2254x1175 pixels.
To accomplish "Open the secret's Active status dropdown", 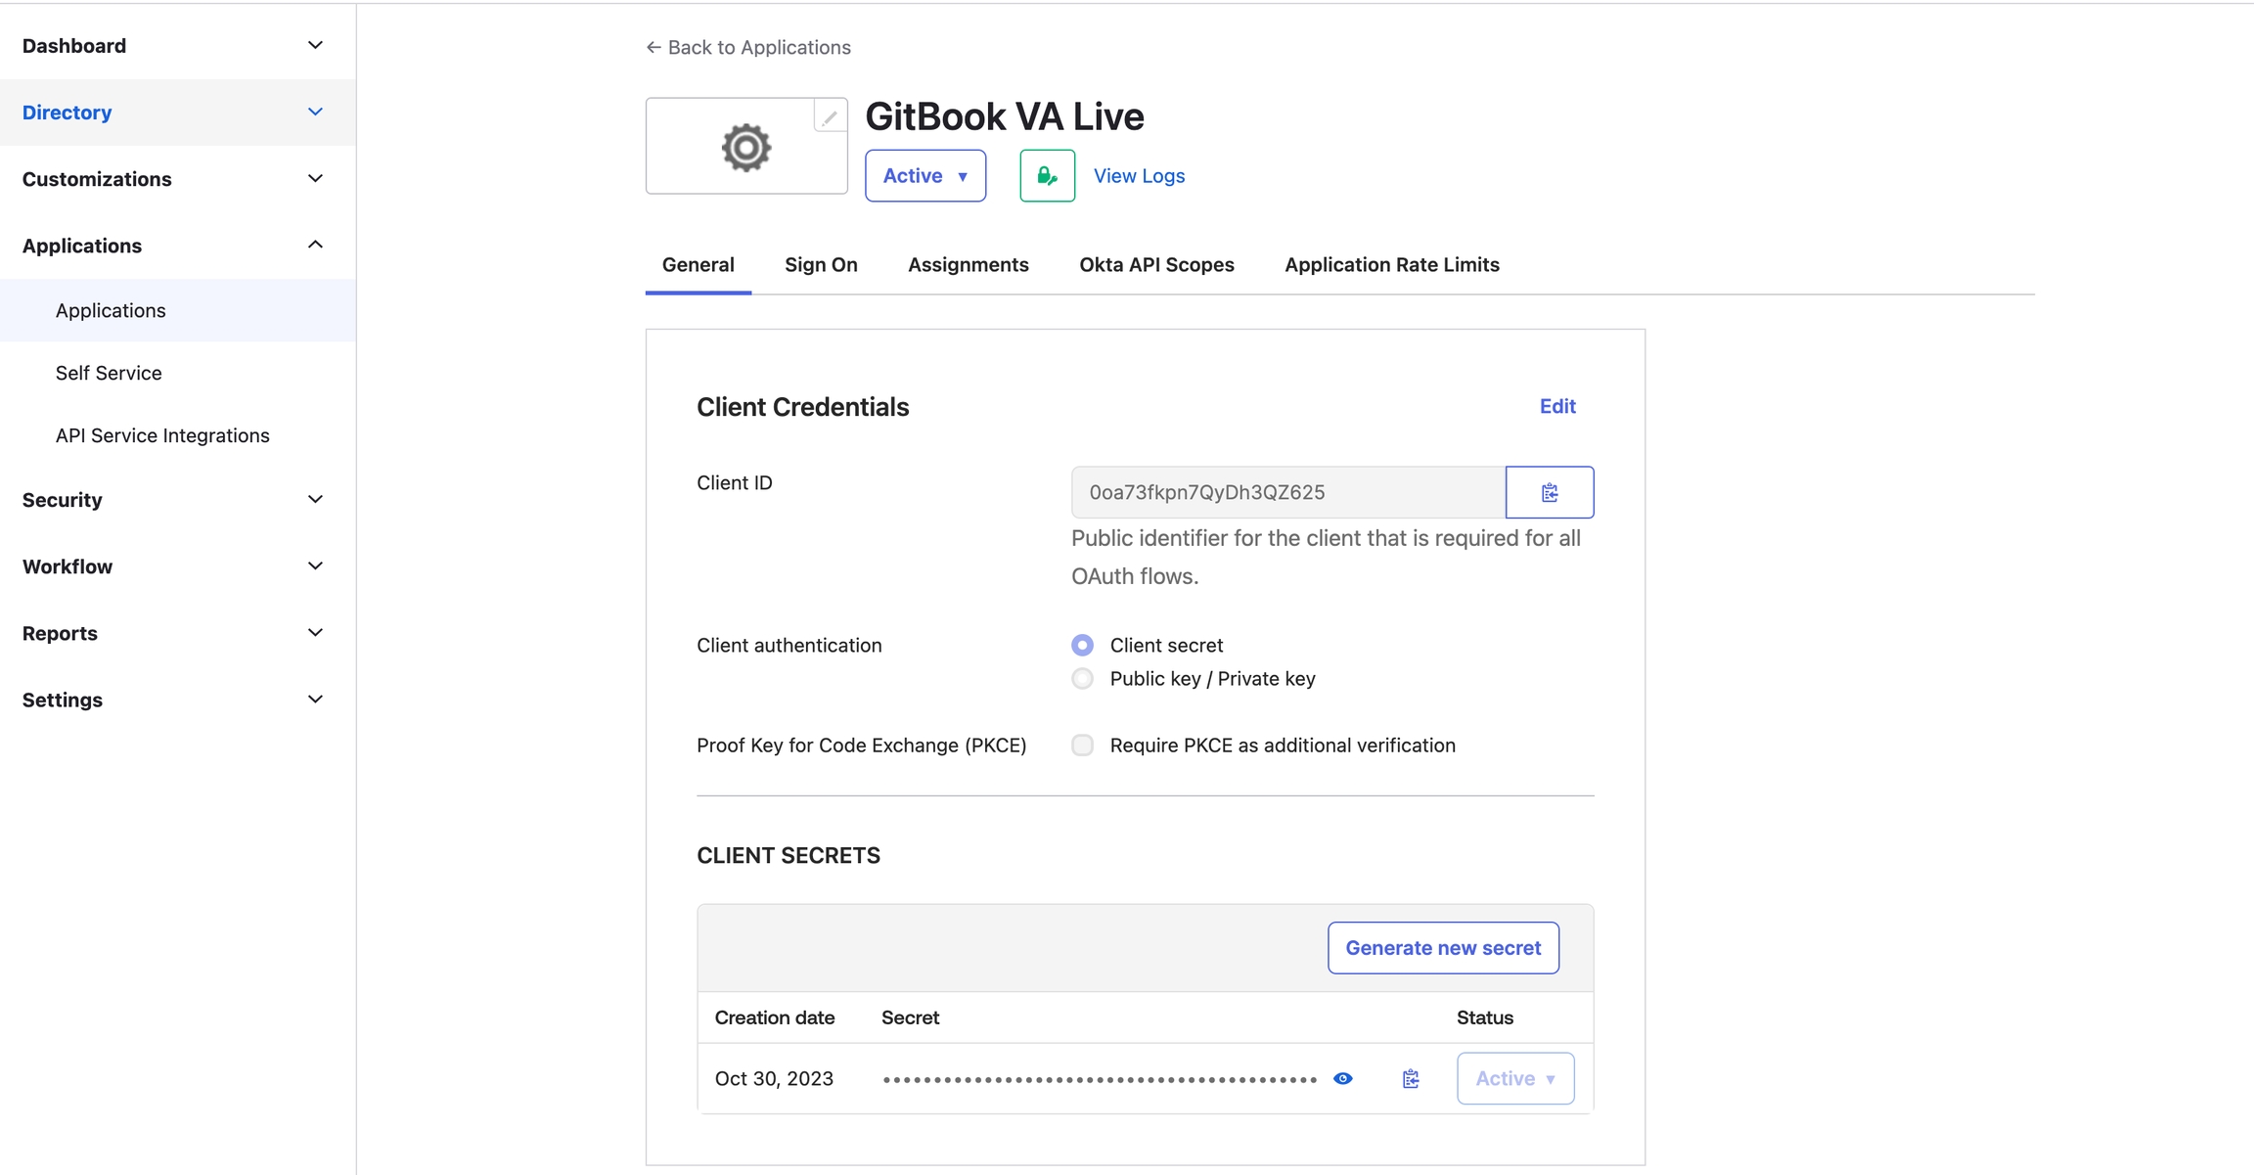I will point(1514,1078).
